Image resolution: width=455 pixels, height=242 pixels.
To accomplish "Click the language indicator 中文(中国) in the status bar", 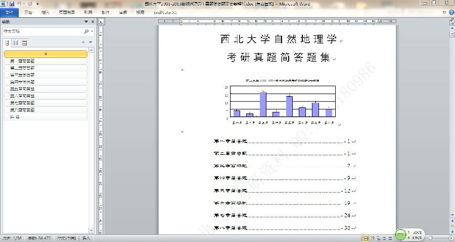I will tap(66, 238).
